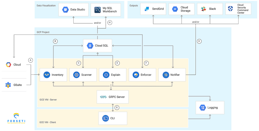Click the Cloud Storage hexagon icon

pos(175,9)
